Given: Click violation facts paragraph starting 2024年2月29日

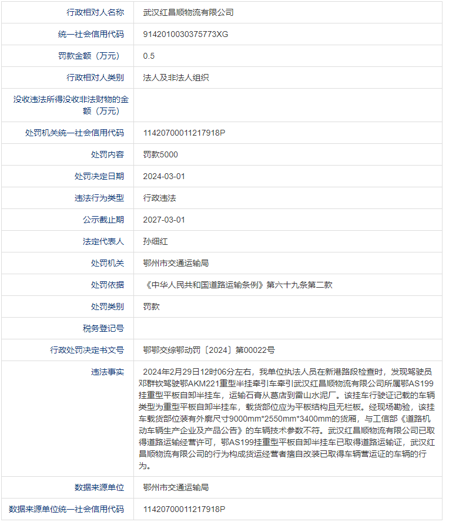Looking at the screenshot, I should 287,419.
